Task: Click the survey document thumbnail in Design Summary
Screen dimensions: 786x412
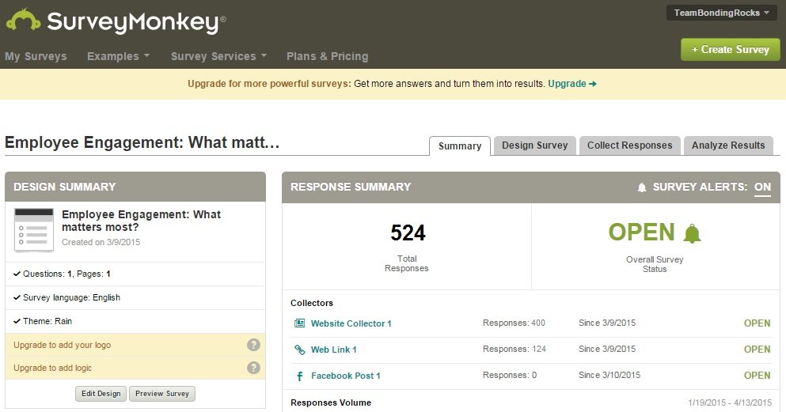Action: point(34,230)
